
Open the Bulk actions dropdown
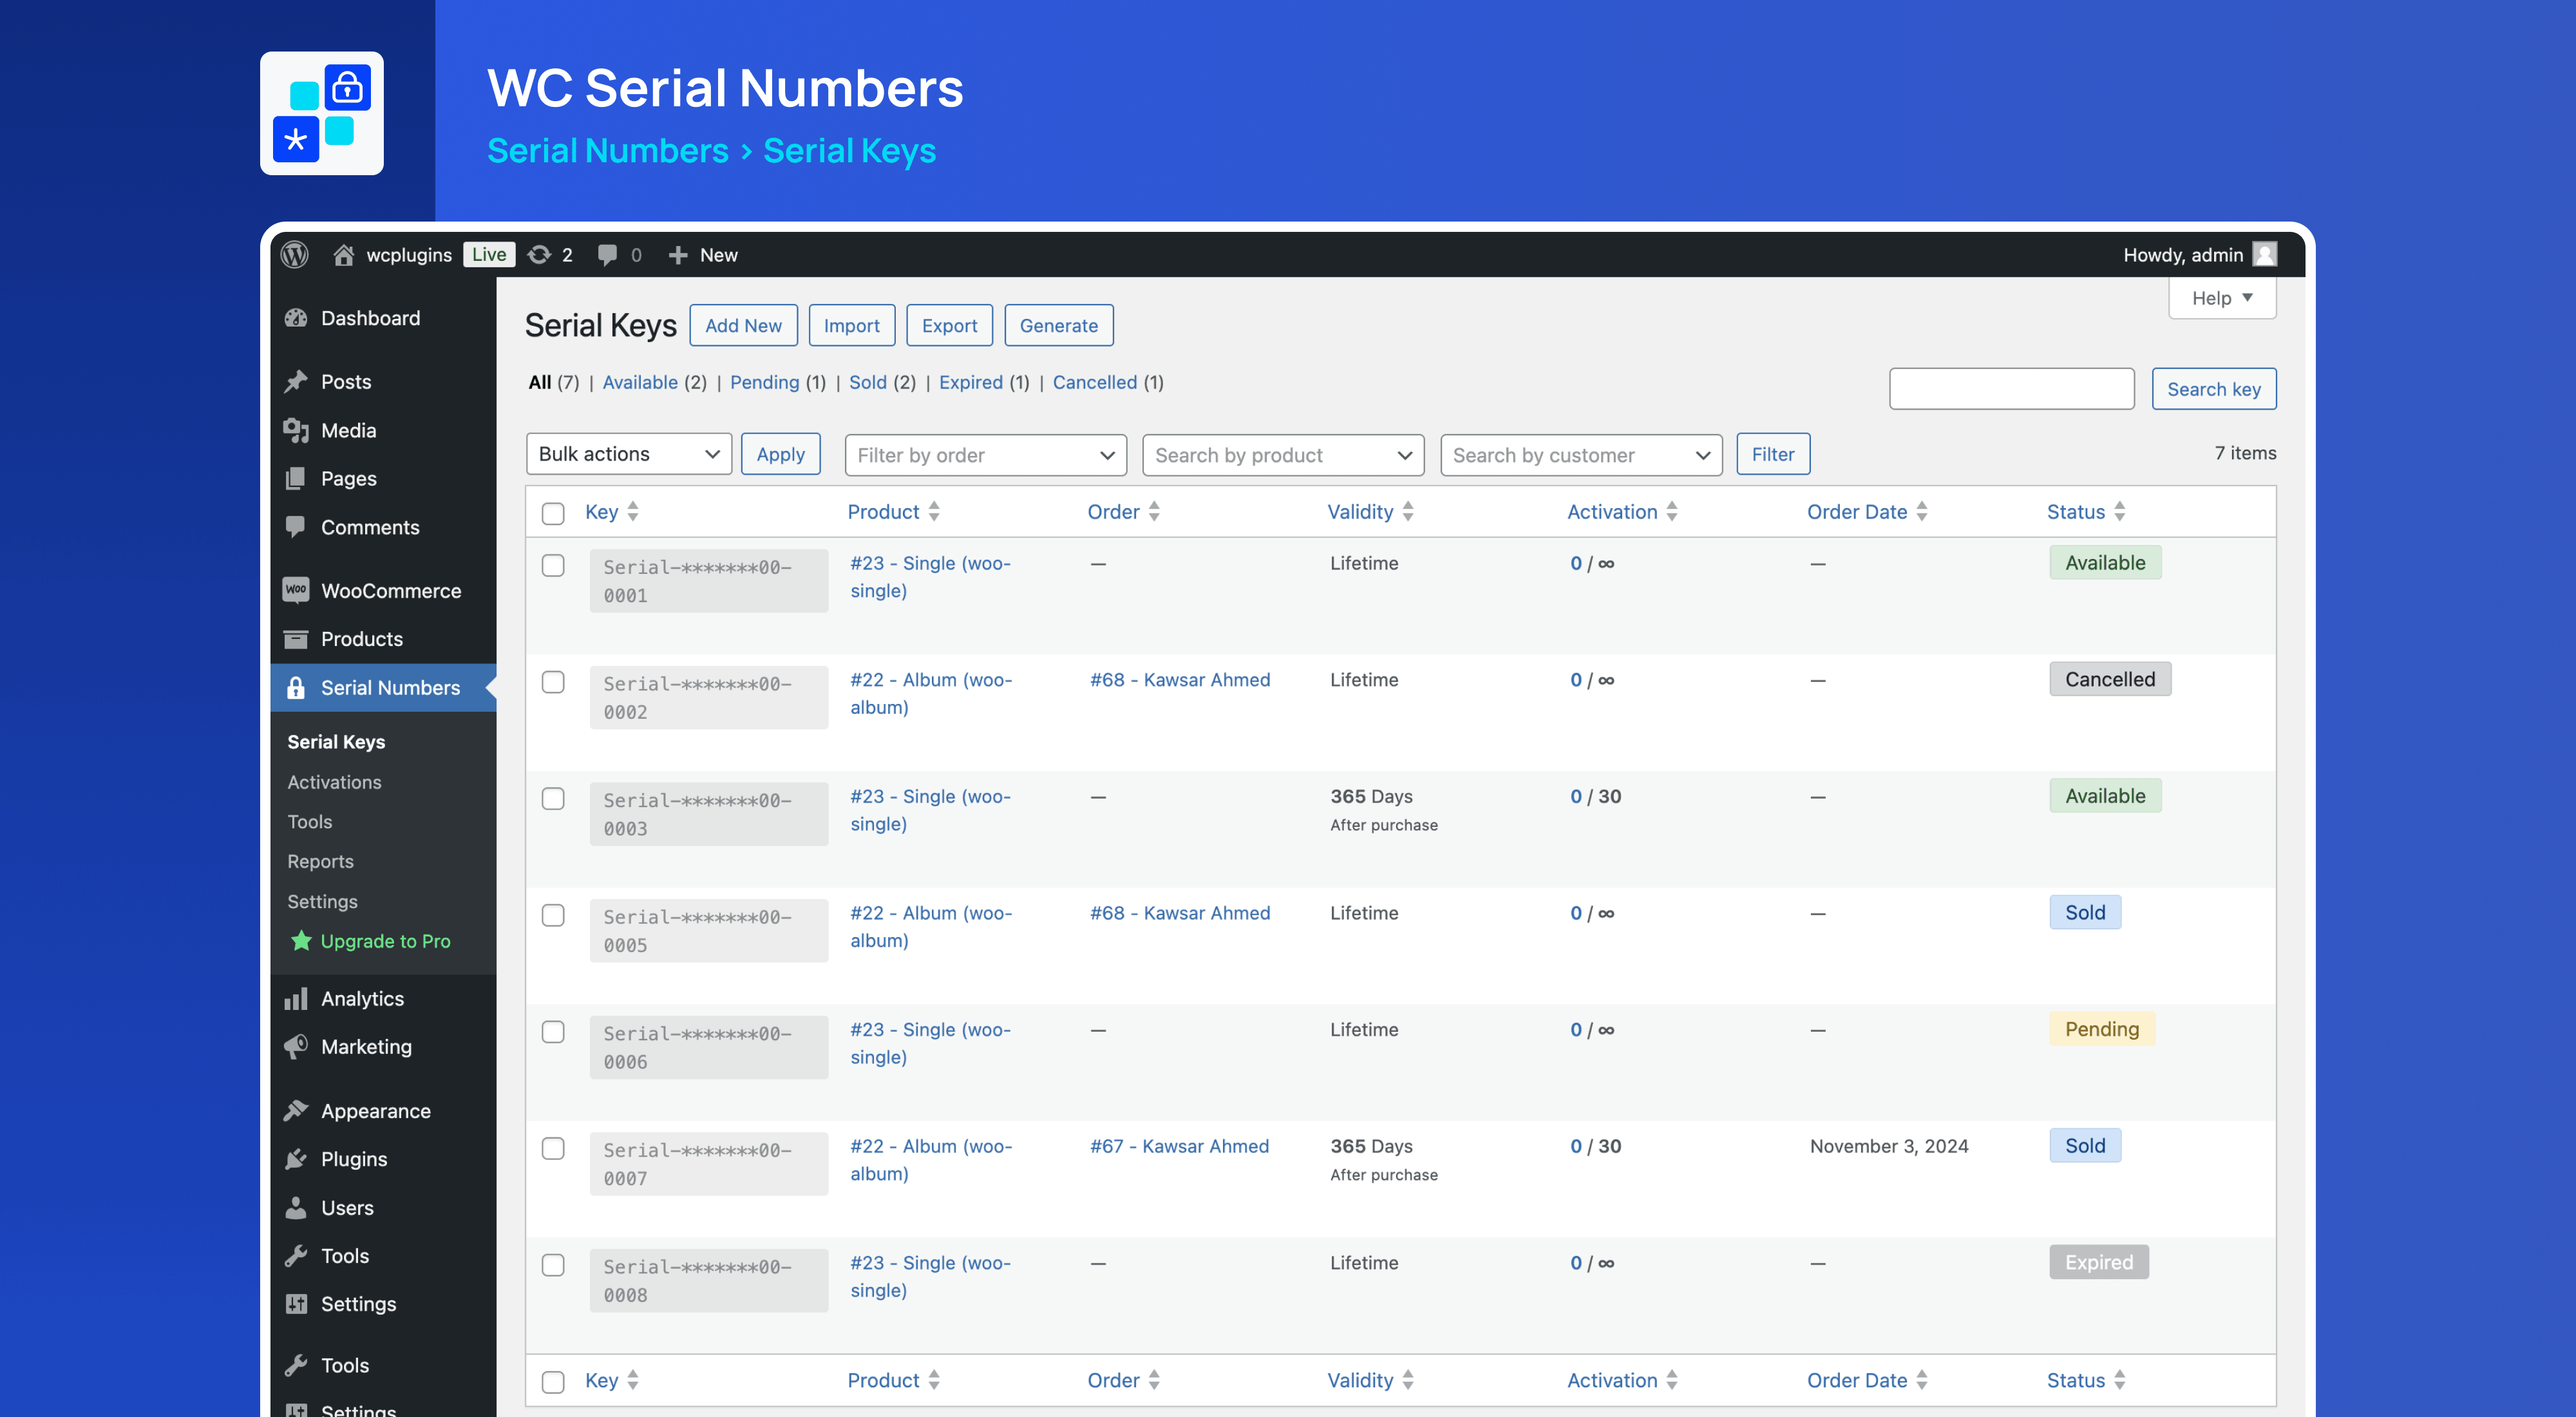[629, 454]
